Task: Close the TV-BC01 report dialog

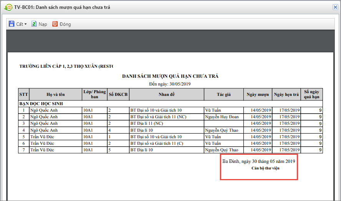Action: [335, 7]
